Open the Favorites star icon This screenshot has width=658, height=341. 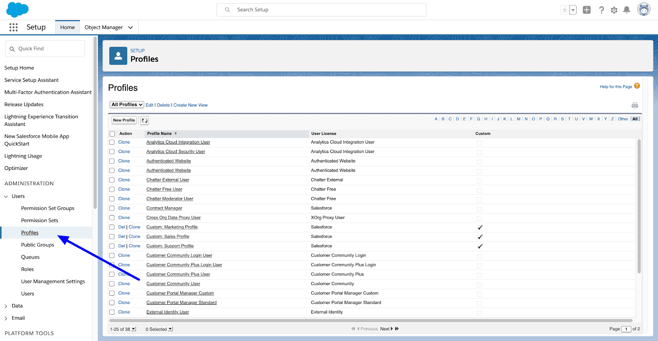565,10
